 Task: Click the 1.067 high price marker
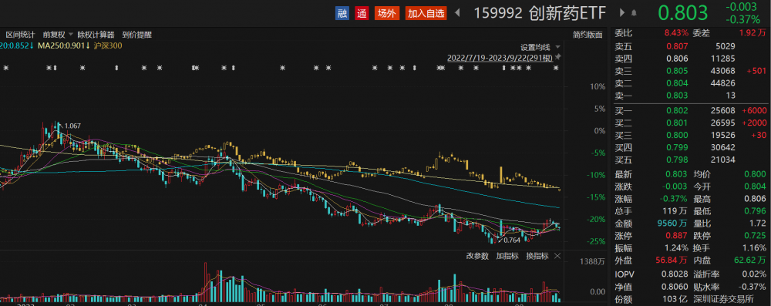tap(72, 126)
